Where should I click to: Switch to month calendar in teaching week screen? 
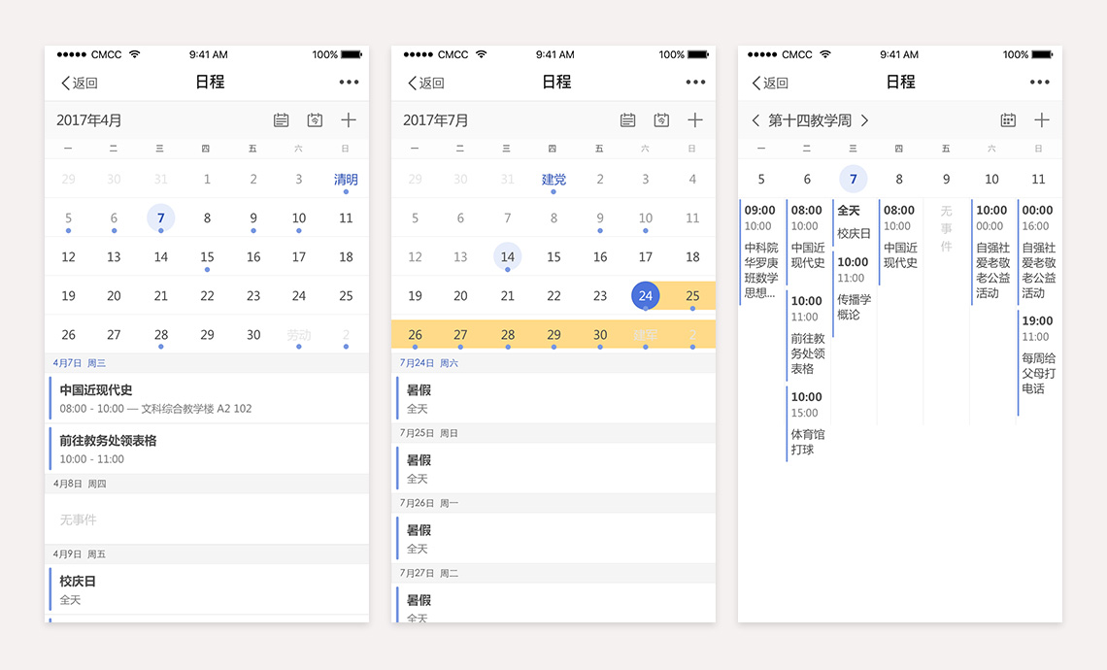click(1008, 120)
